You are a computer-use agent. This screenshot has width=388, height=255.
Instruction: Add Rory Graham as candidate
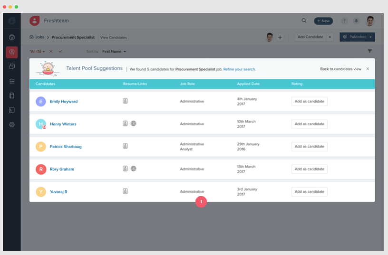coord(310,169)
